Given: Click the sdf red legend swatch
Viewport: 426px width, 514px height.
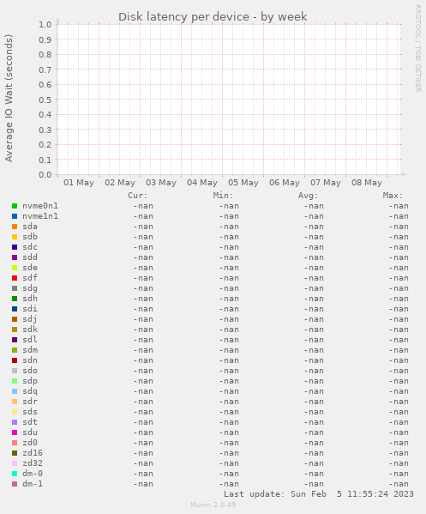Looking at the screenshot, I should coord(15,278).
